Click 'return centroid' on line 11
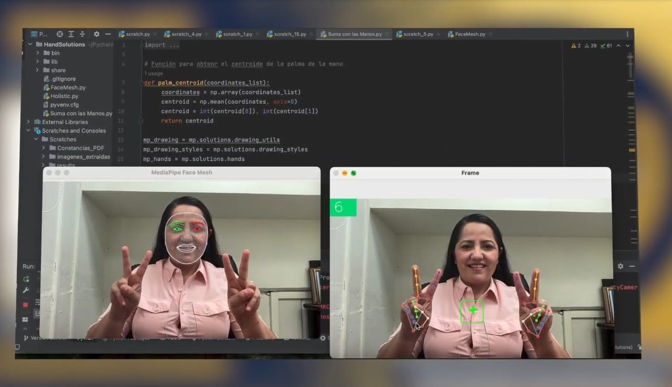The image size is (672, 387). [x=187, y=121]
